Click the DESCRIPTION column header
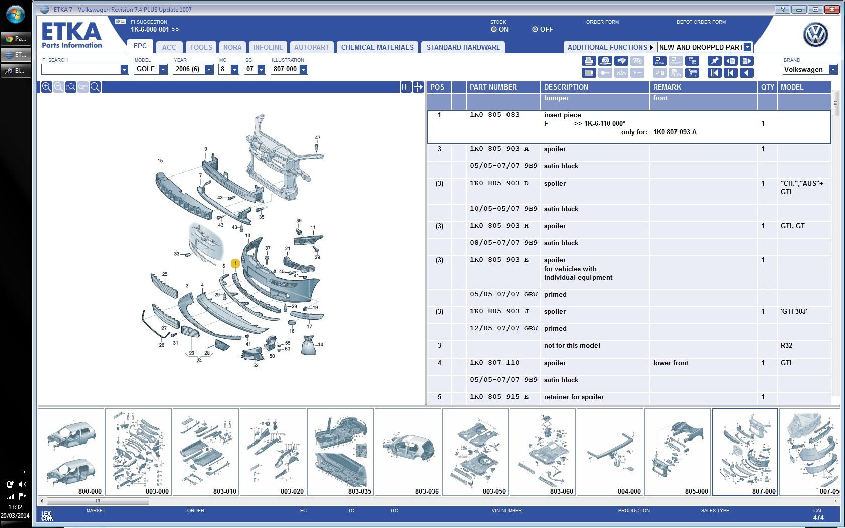This screenshot has width=845, height=528. 595,87
